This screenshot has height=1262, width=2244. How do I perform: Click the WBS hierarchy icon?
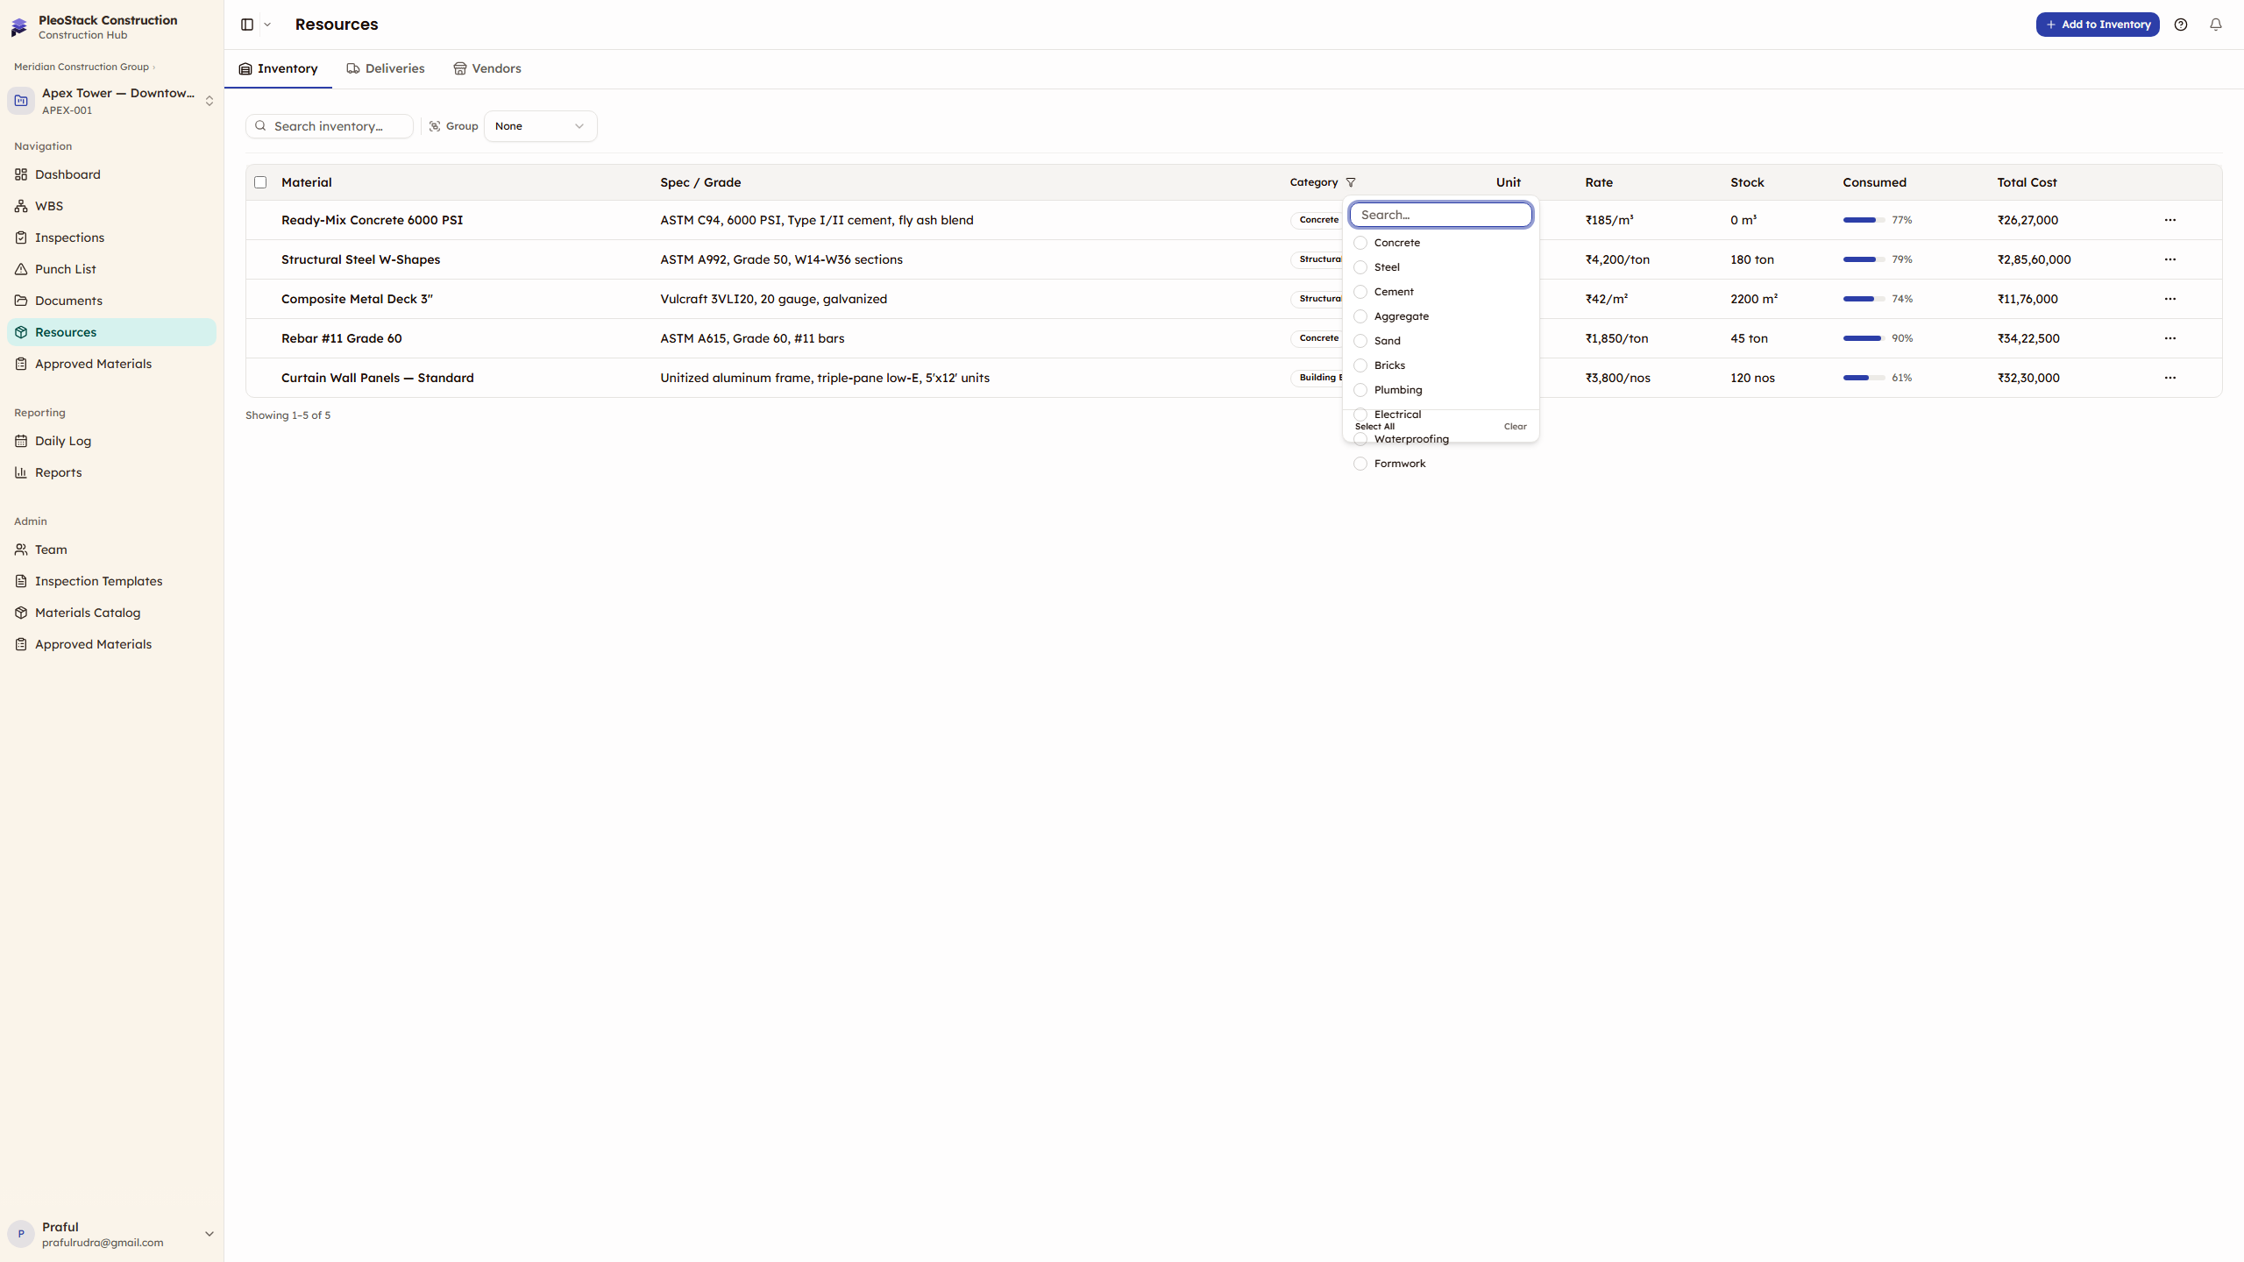[x=21, y=206]
